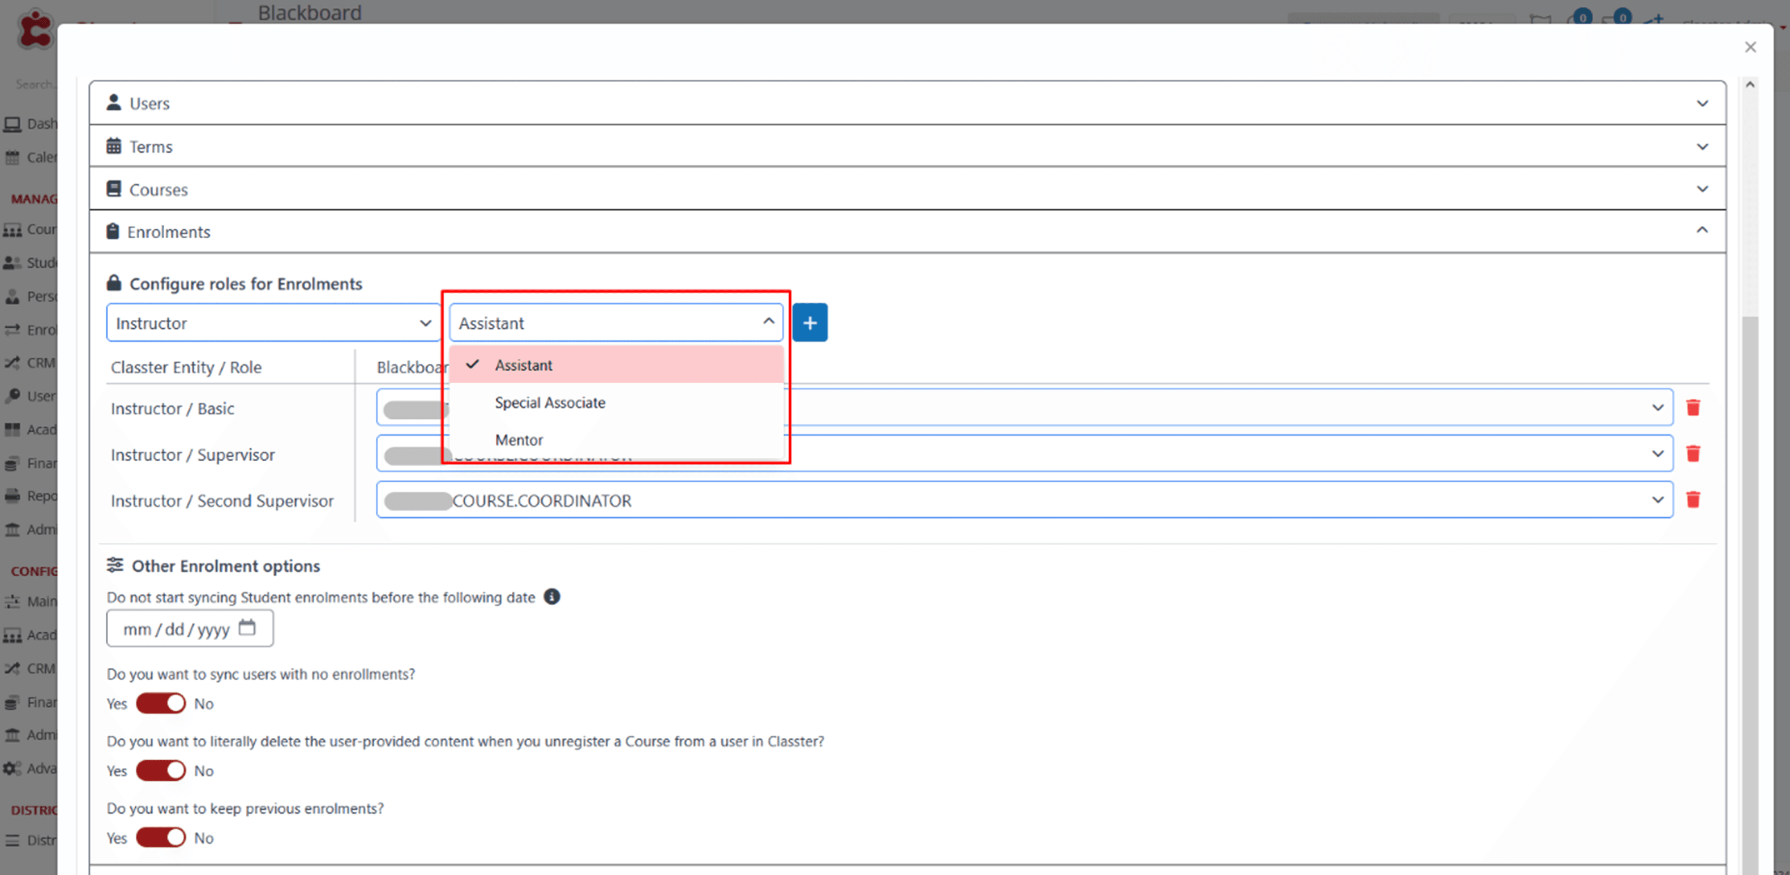The height and width of the screenshot is (875, 1790).
Task: Click the Terms calendar icon
Action: [113, 146]
